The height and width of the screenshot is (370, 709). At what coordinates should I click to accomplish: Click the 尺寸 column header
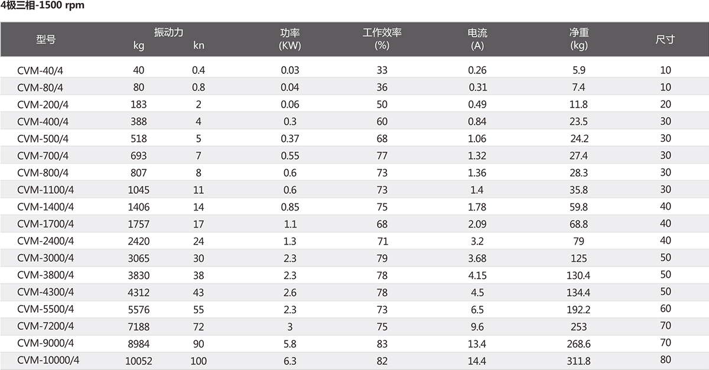(665, 40)
